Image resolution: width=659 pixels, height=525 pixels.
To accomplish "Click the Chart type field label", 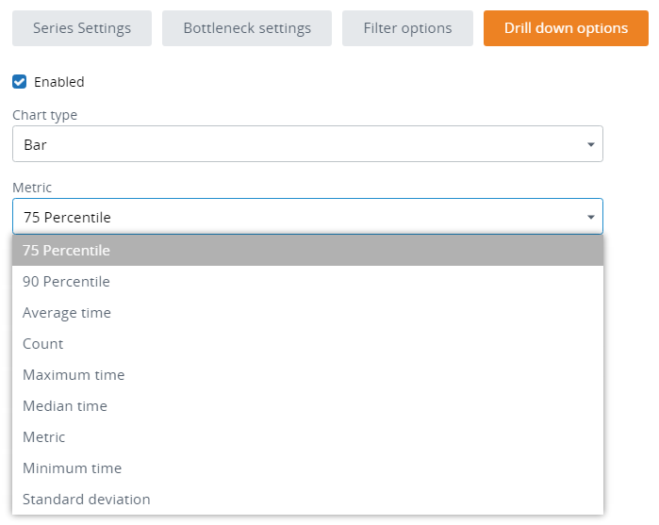I will [x=44, y=115].
